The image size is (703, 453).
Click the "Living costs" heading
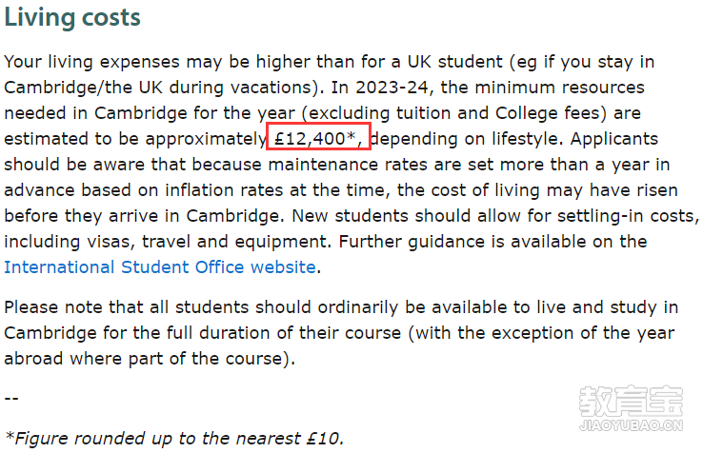pos(72,18)
